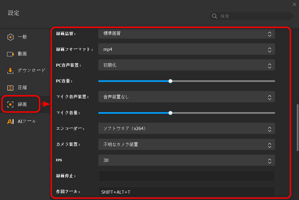Click the 作図ツール hotkey field SHIFT+ALT+T
Image resolution: width=299 pixels, height=200 pixels.
pos(186,192)
